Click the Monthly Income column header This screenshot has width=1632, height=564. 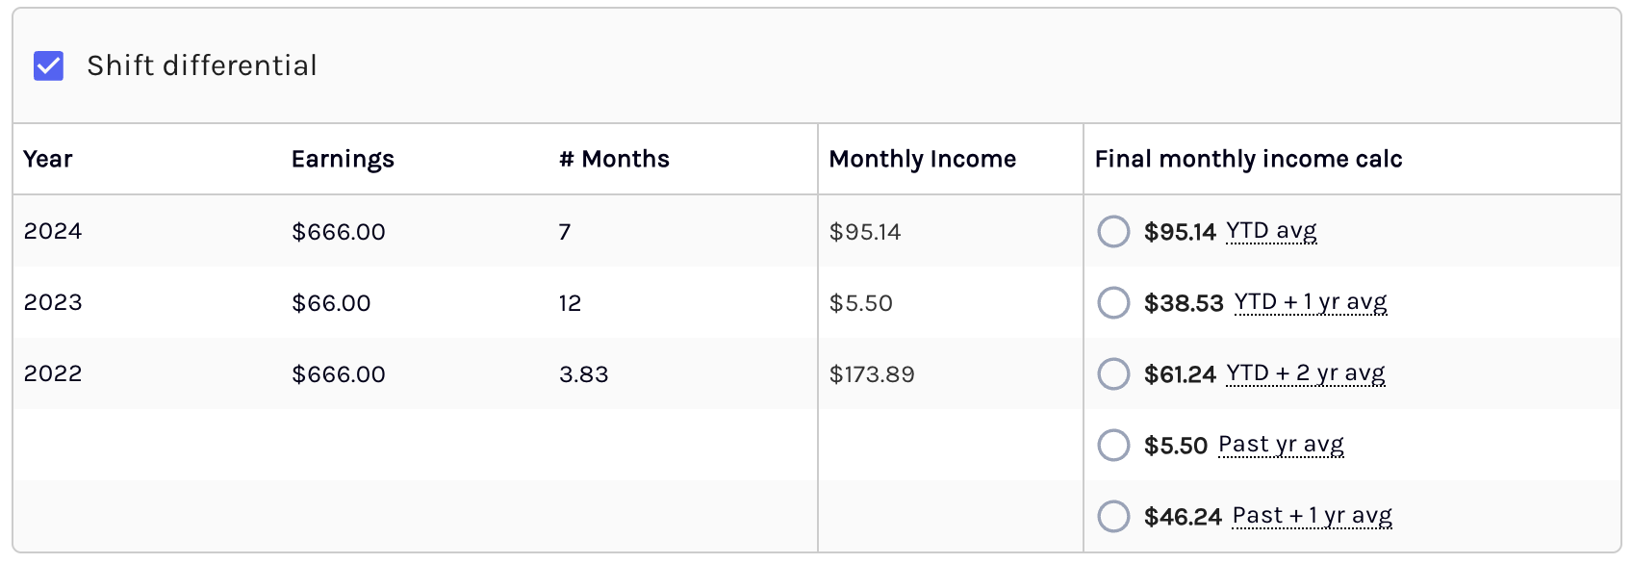pos(922,159)
